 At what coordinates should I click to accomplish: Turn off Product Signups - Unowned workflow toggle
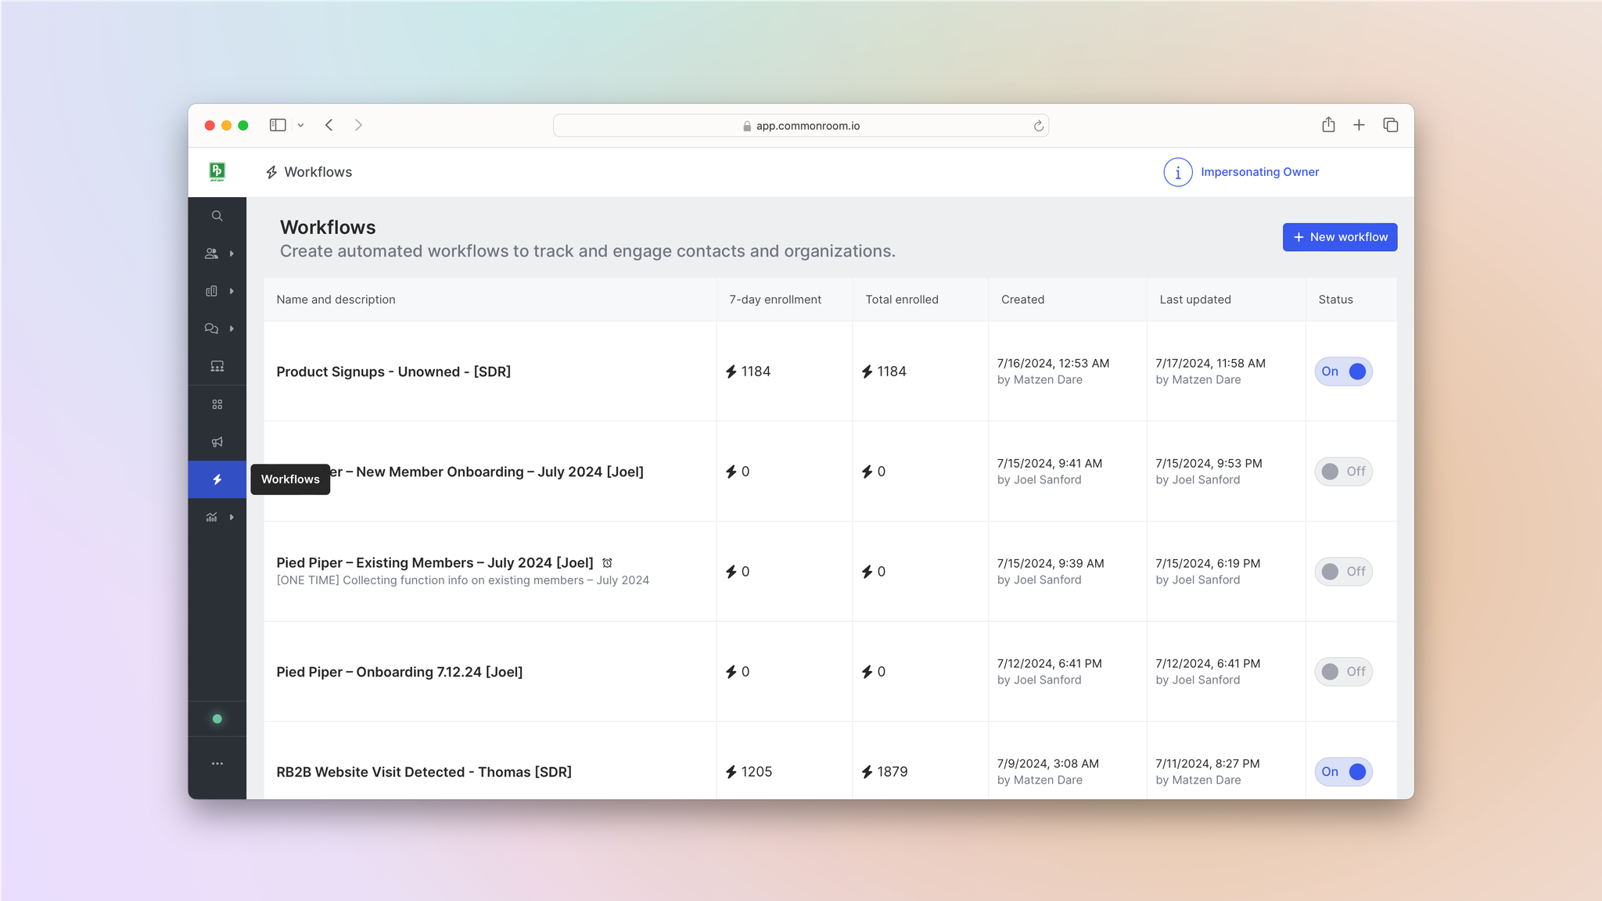click(x=1343, y=372)
